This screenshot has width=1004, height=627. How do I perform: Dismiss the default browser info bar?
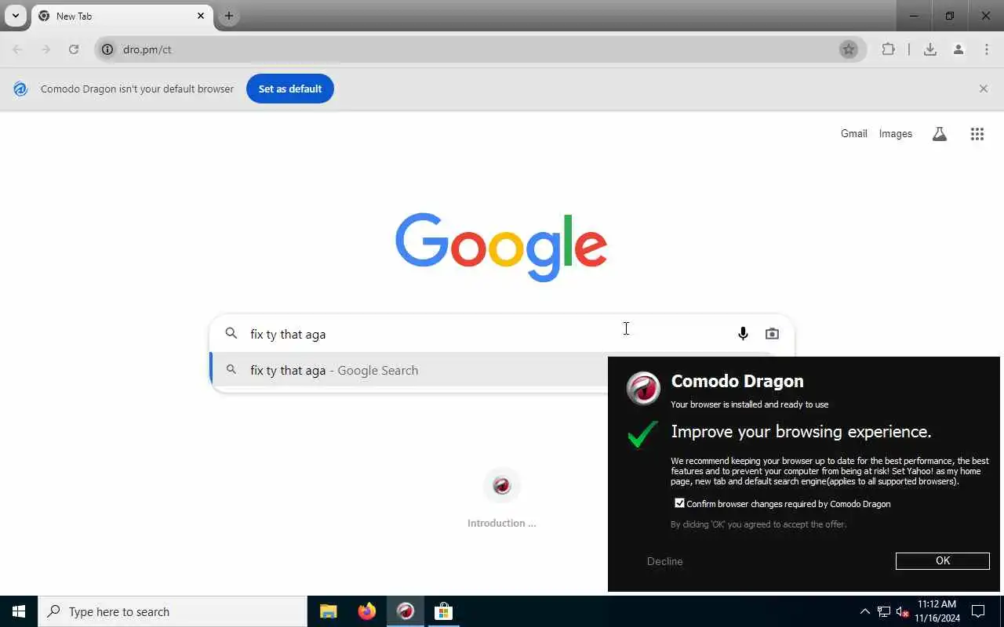pyautogui.click(x=983, y=89)
